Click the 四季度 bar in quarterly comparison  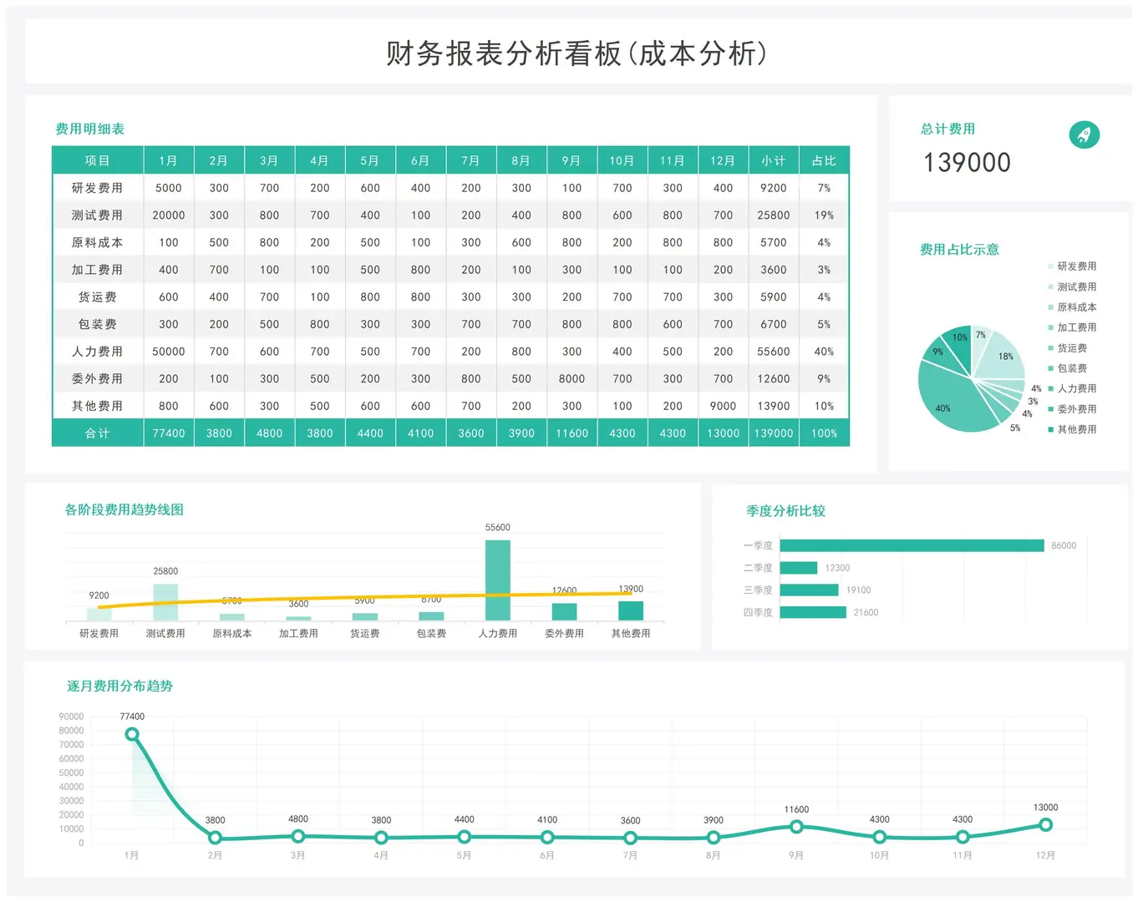tap(813, 612)
